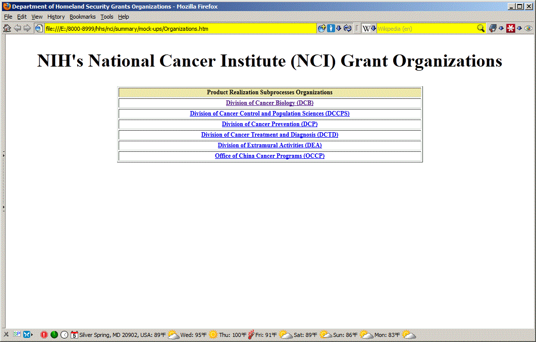Open the View menu

pos(37,17)
